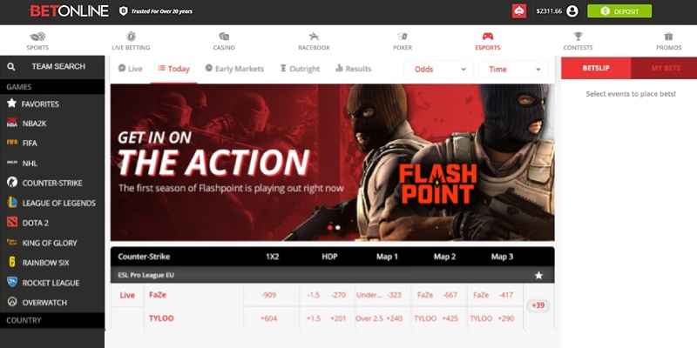
Task: Click the green Deposit button
Action: pos(619,11)
